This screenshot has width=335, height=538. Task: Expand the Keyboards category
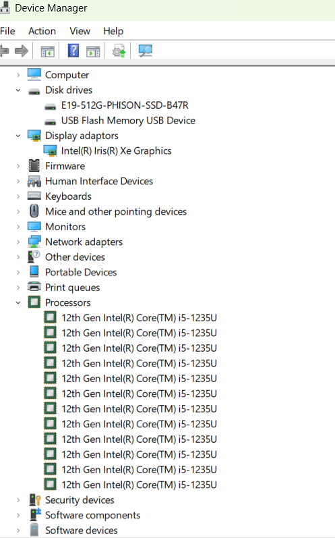point(18,196)
